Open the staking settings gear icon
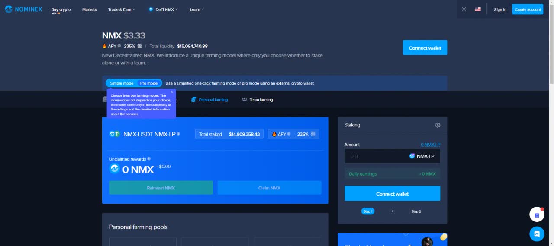554x246 pixels. 438,125
